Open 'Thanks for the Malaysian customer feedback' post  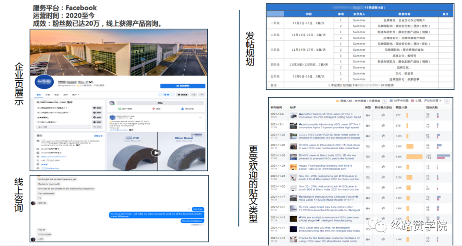pyautogui.click(x=329, y=240)
